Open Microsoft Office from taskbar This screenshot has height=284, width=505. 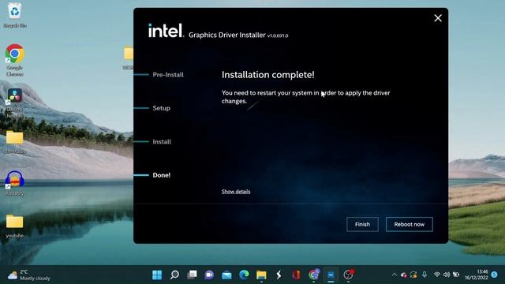(x=297, y=275)
